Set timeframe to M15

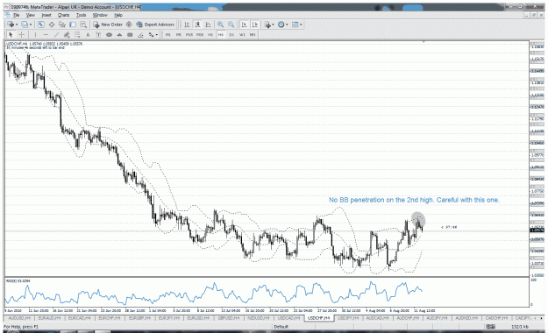[x=189, y=34]
